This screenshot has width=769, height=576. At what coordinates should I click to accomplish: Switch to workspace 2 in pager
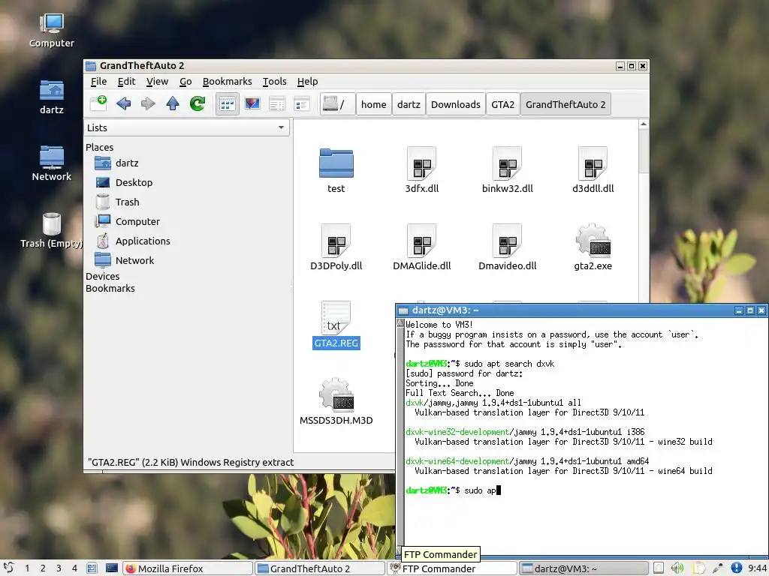(x=43, y=568)
